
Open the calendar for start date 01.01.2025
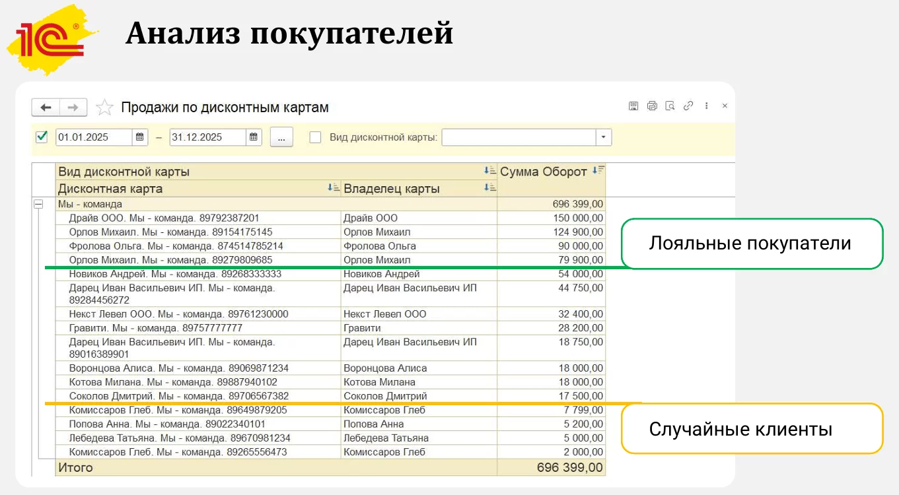point(139,137)
